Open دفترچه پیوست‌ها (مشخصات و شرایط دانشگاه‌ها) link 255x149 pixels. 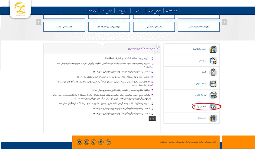point(128,58)
